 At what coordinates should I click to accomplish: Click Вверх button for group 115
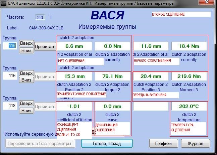(x=26, y=43)
